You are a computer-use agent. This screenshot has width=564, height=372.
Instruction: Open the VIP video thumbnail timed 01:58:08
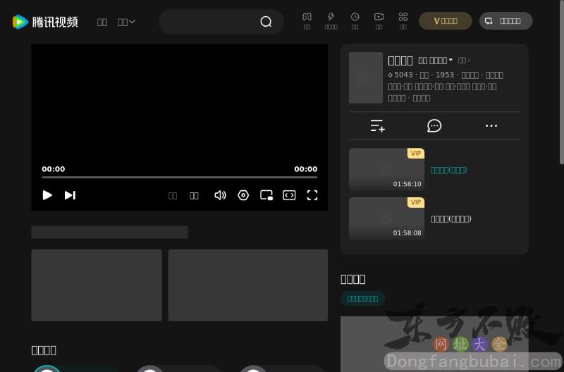[386, 218]
